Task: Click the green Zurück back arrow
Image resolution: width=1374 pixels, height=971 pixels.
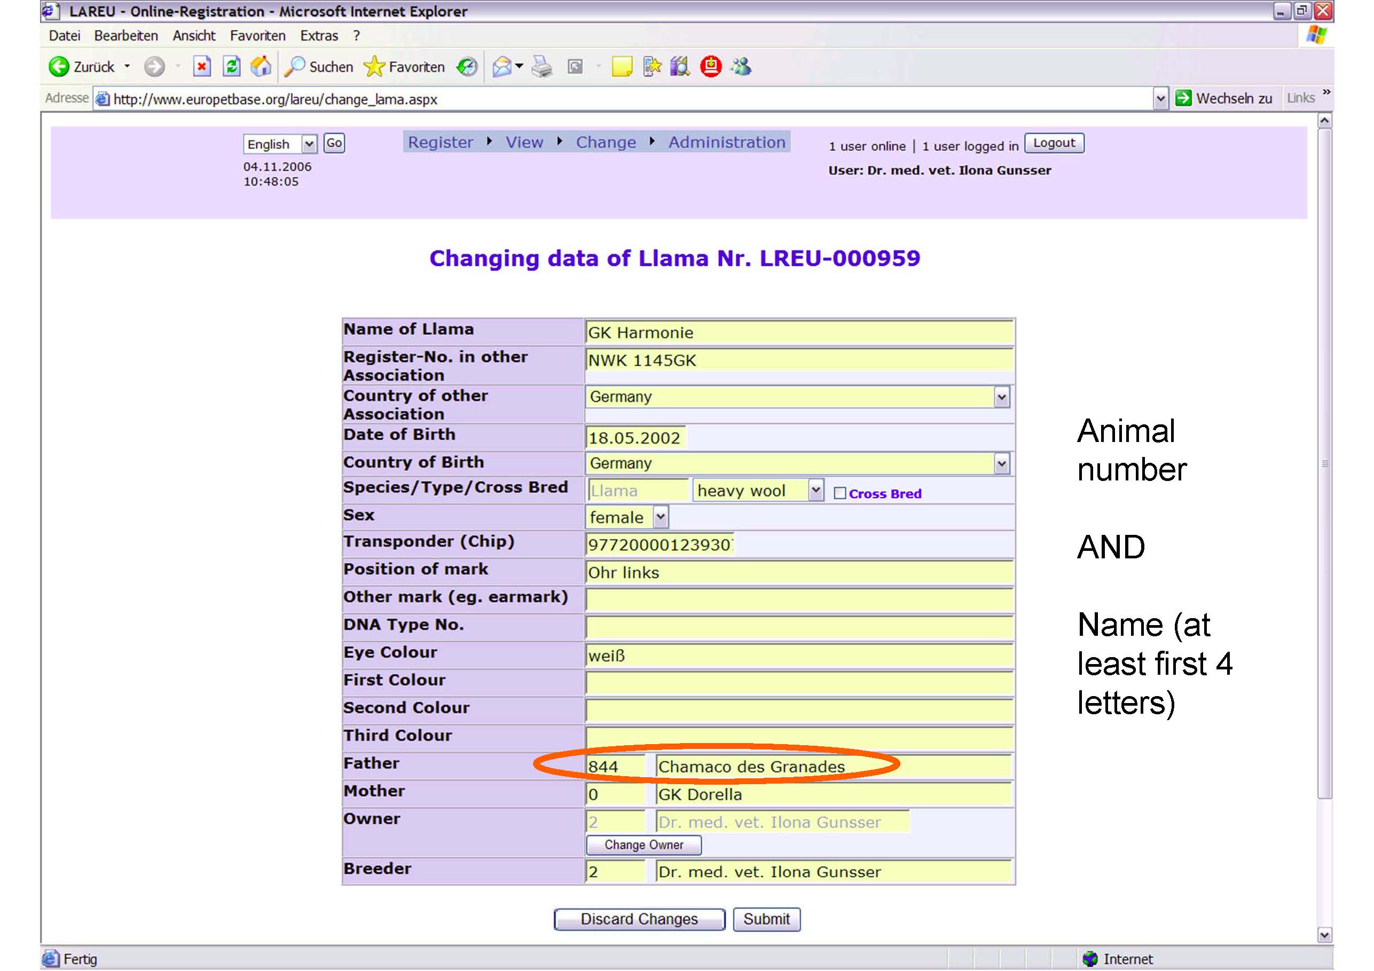Action: [x=59, y=66]
